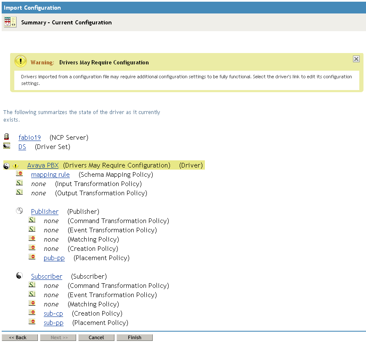Click the yellow warning exclamation icon
Viewport: 366px width, 343px height.
(20, 61)
